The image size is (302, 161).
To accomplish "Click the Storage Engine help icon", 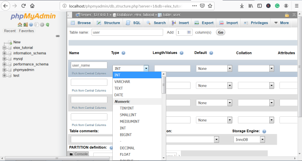I will coord(264,131).
